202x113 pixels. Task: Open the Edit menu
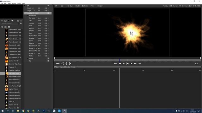point(5,3)
